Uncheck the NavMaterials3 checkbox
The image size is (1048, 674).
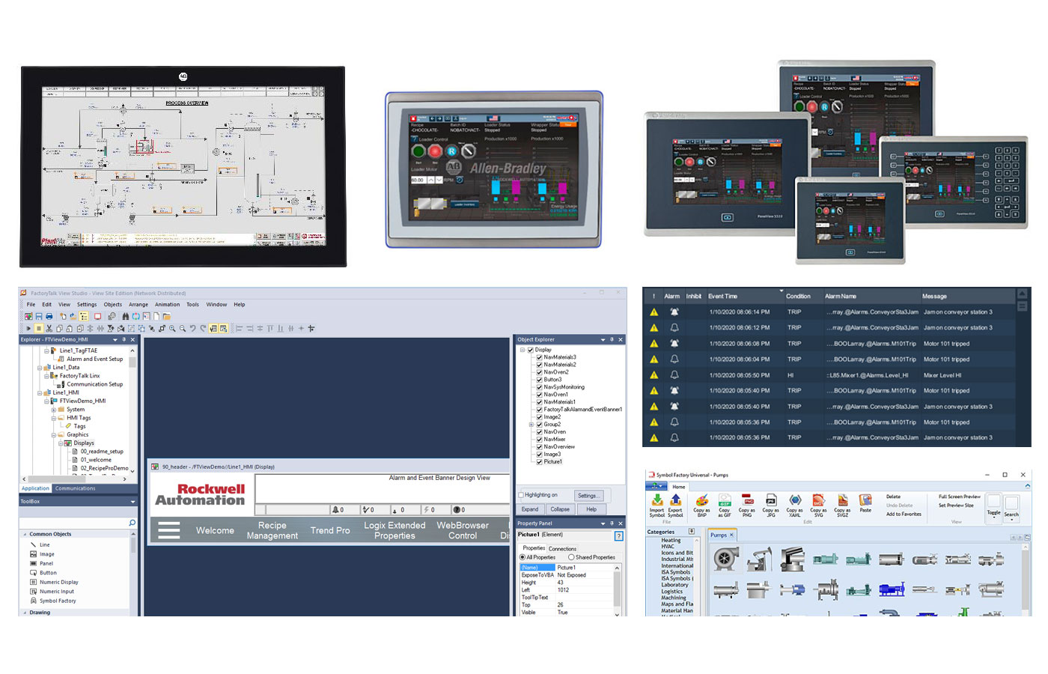tap(539, 357)
